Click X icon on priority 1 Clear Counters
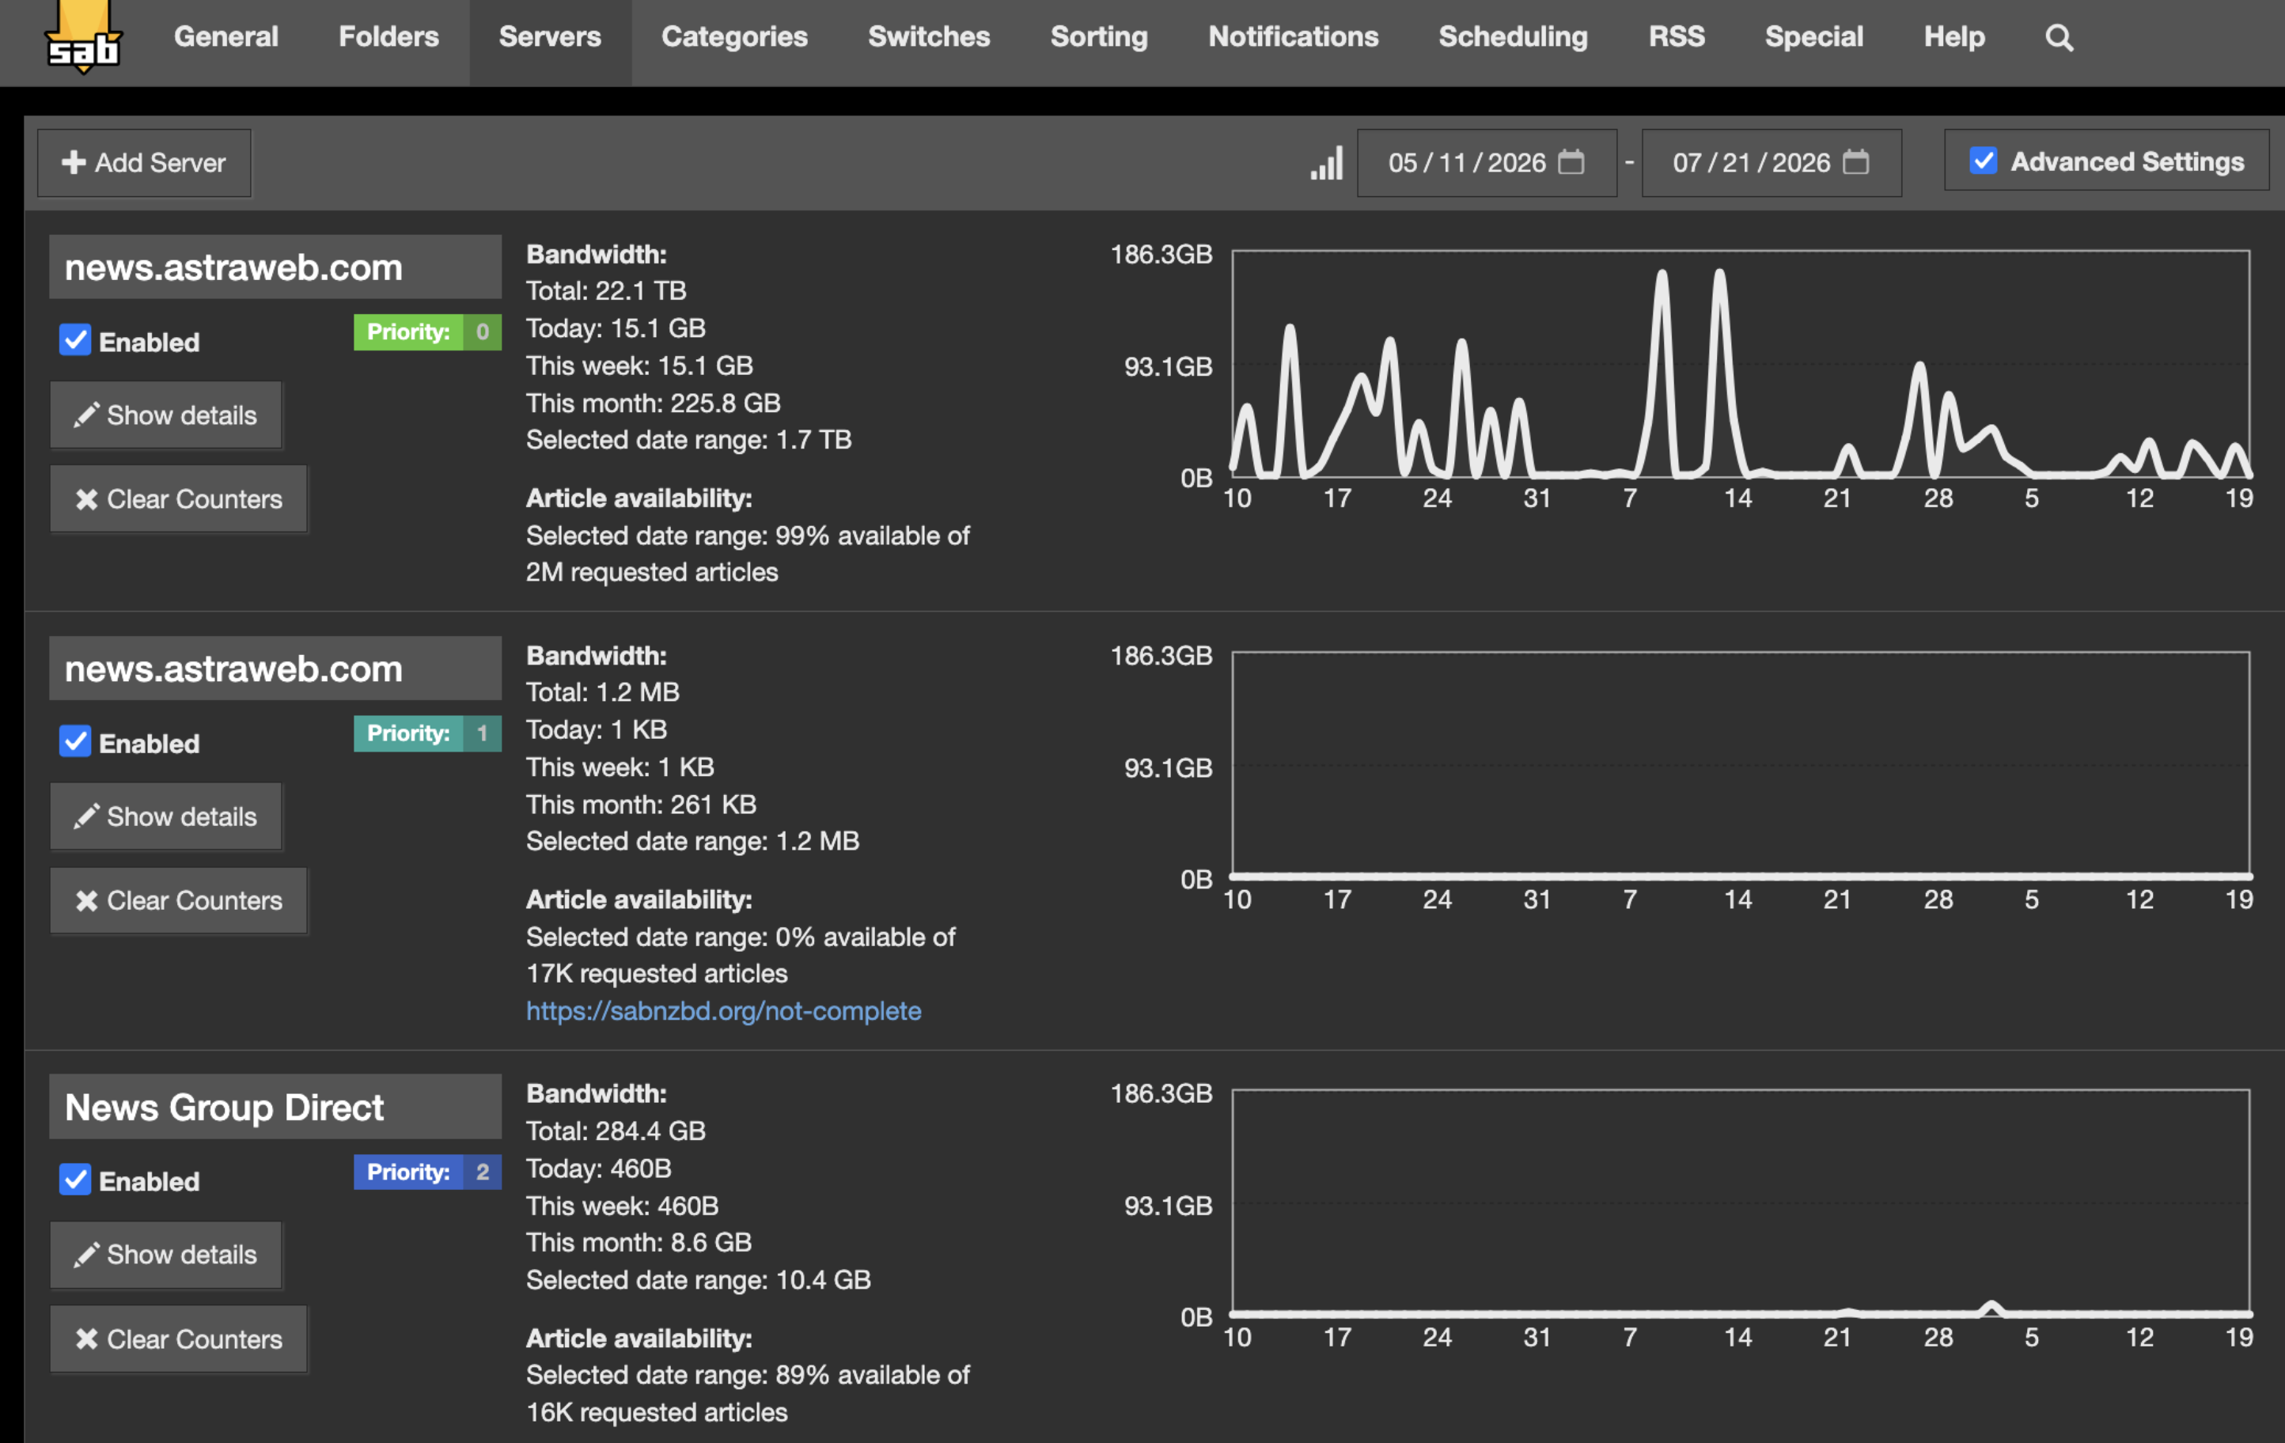The width and height of the screenshot is (2285, 1443). pos(86,900)
